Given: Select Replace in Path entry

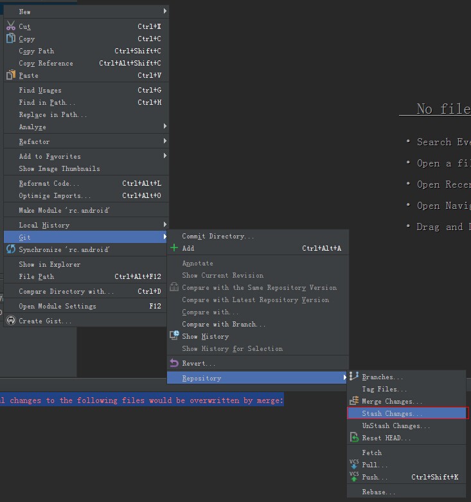Looking at the screenshot, I should [x=86, y=114].
